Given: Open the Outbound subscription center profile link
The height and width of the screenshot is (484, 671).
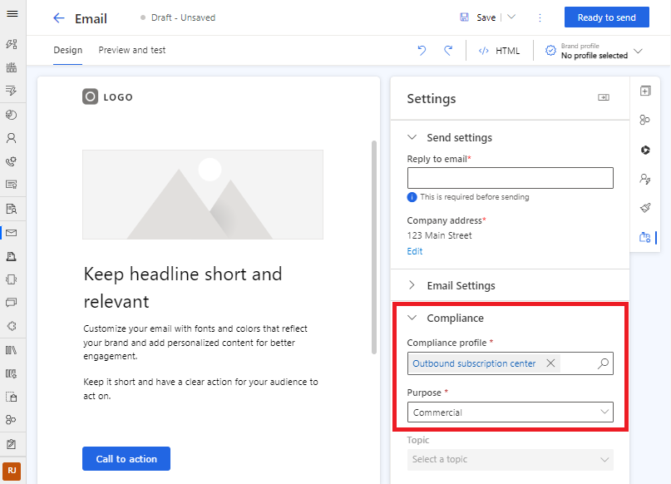Looking at the screenshot, I should coord(474,363).
